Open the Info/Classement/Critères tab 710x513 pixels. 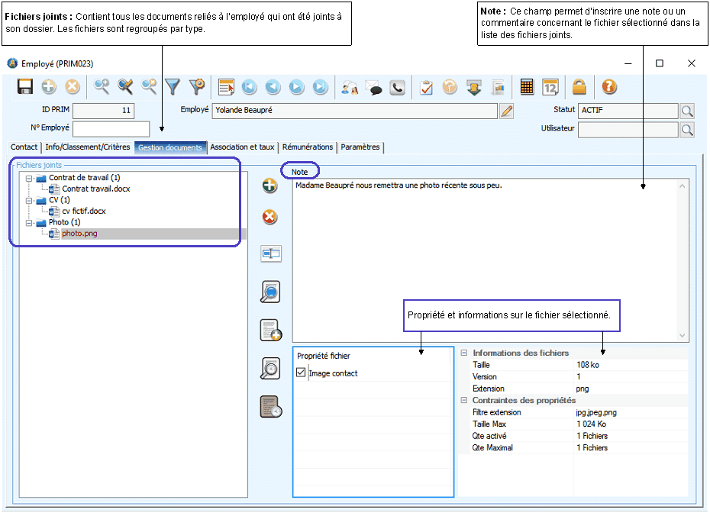click(x=88, y=147)
